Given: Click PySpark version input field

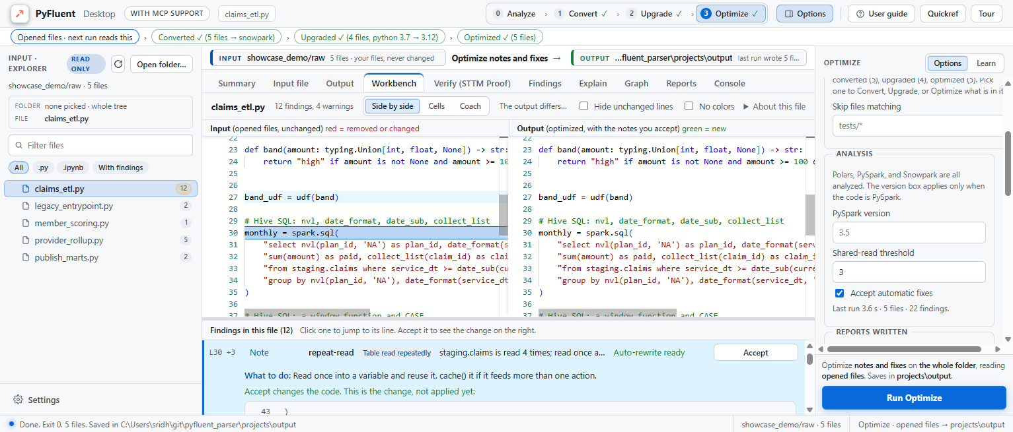Looking at the screenshot, I should (909, 232).
